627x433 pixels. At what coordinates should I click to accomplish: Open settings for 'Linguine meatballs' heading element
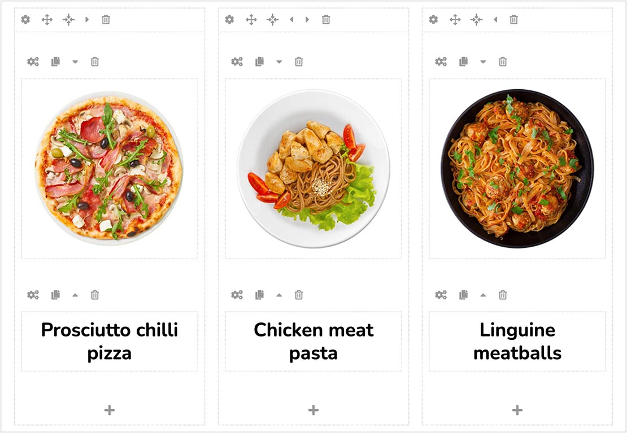tap(441, 295)
